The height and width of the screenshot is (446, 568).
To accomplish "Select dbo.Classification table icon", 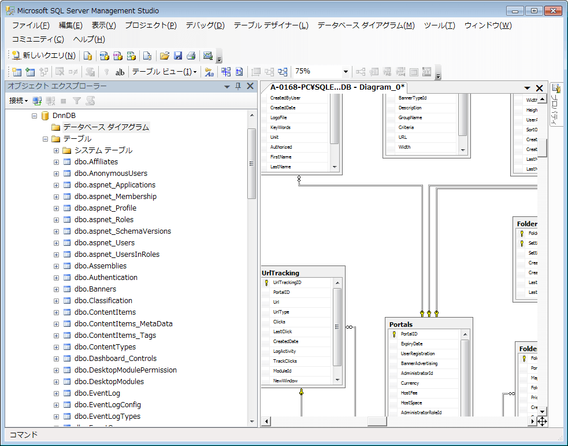I will coord(67,301).
